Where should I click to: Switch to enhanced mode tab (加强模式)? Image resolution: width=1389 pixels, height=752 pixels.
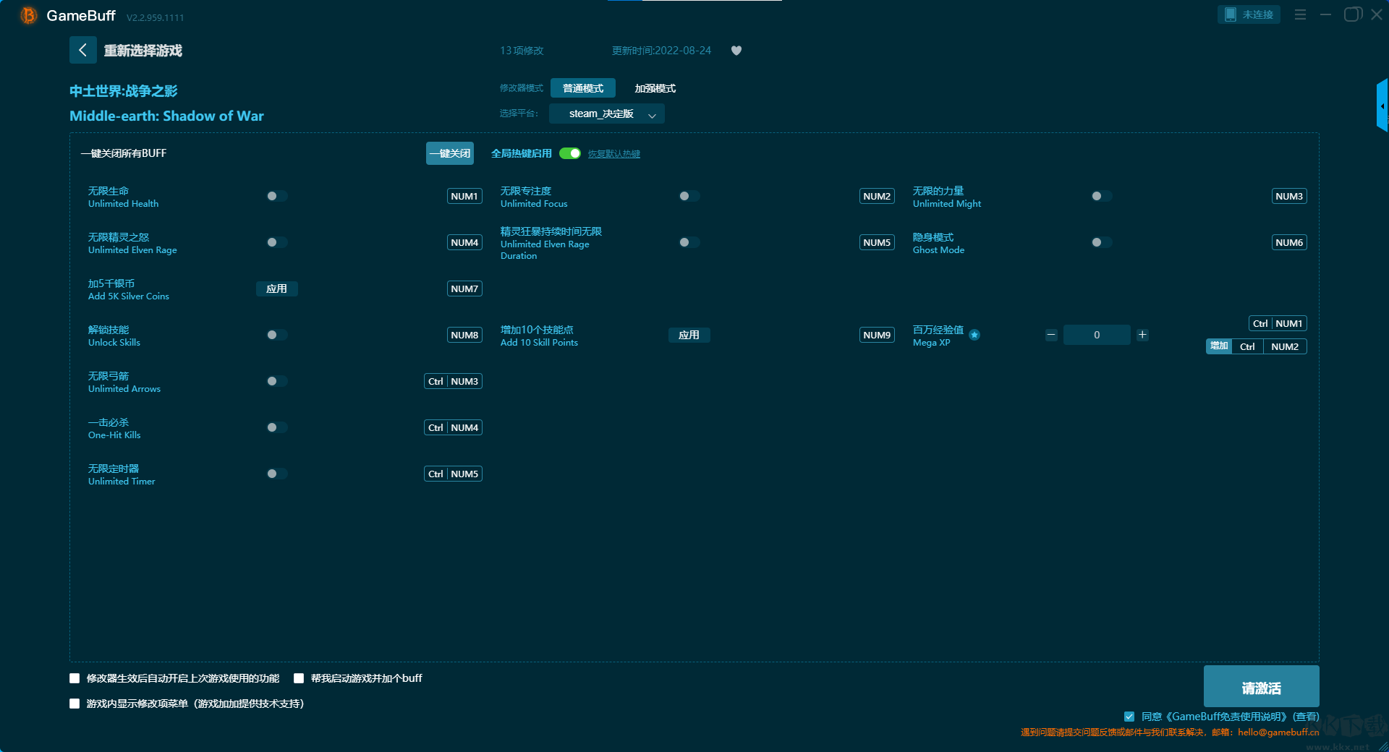(x=655, y=88)
